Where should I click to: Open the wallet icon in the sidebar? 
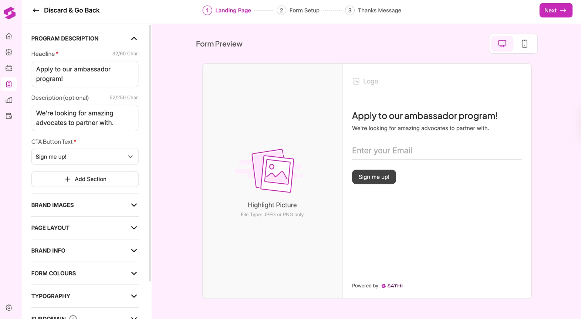pyautogui.click(x=9, y=116)
